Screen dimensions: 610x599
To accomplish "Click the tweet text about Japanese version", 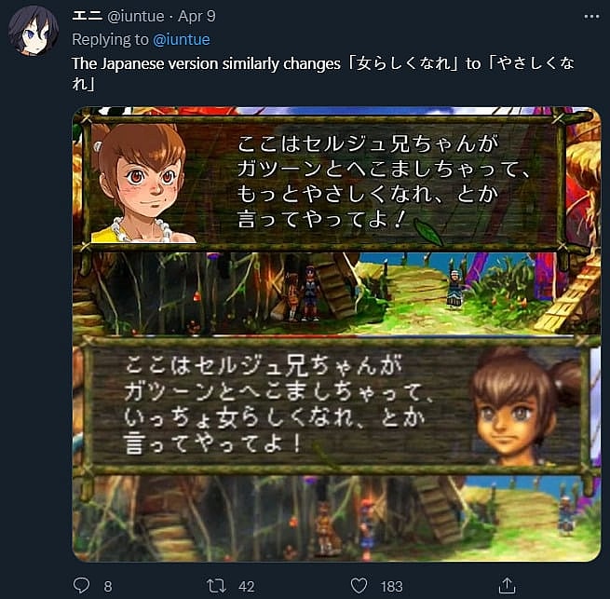I will (x=323, y=74).
